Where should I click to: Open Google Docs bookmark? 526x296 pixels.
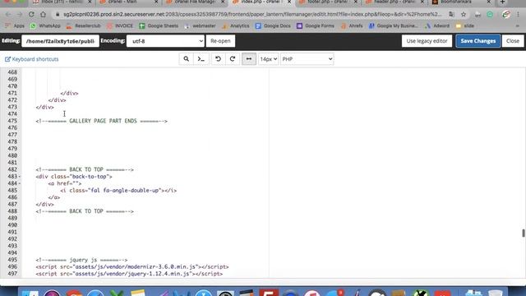(x=273, y=25)
